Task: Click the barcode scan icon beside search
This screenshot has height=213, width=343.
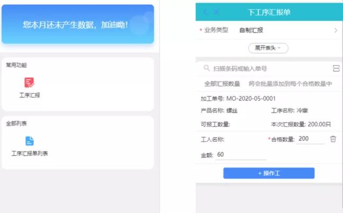Action: (x=336, y=68)
